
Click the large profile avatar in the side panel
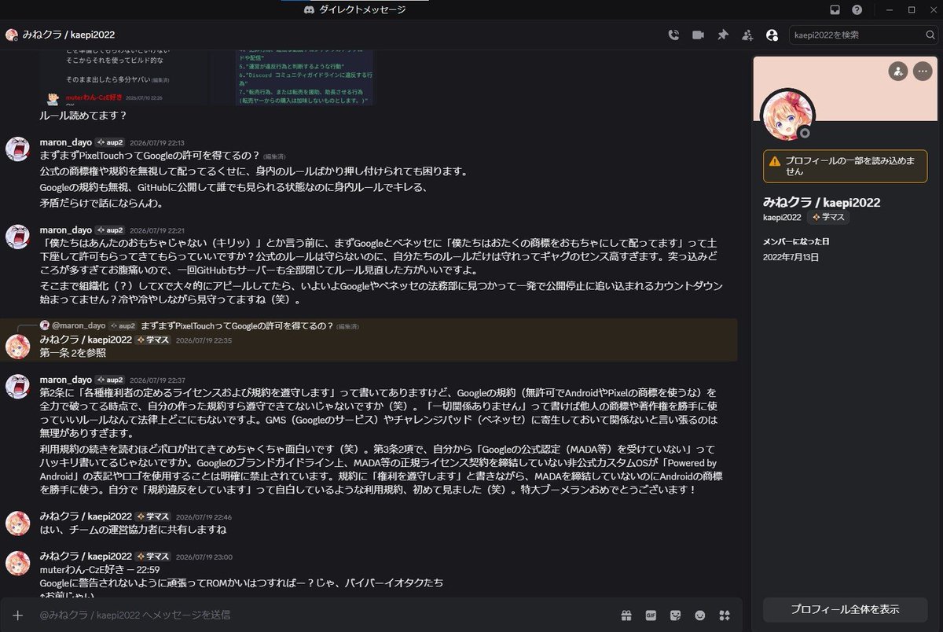[x=787, y=116]
